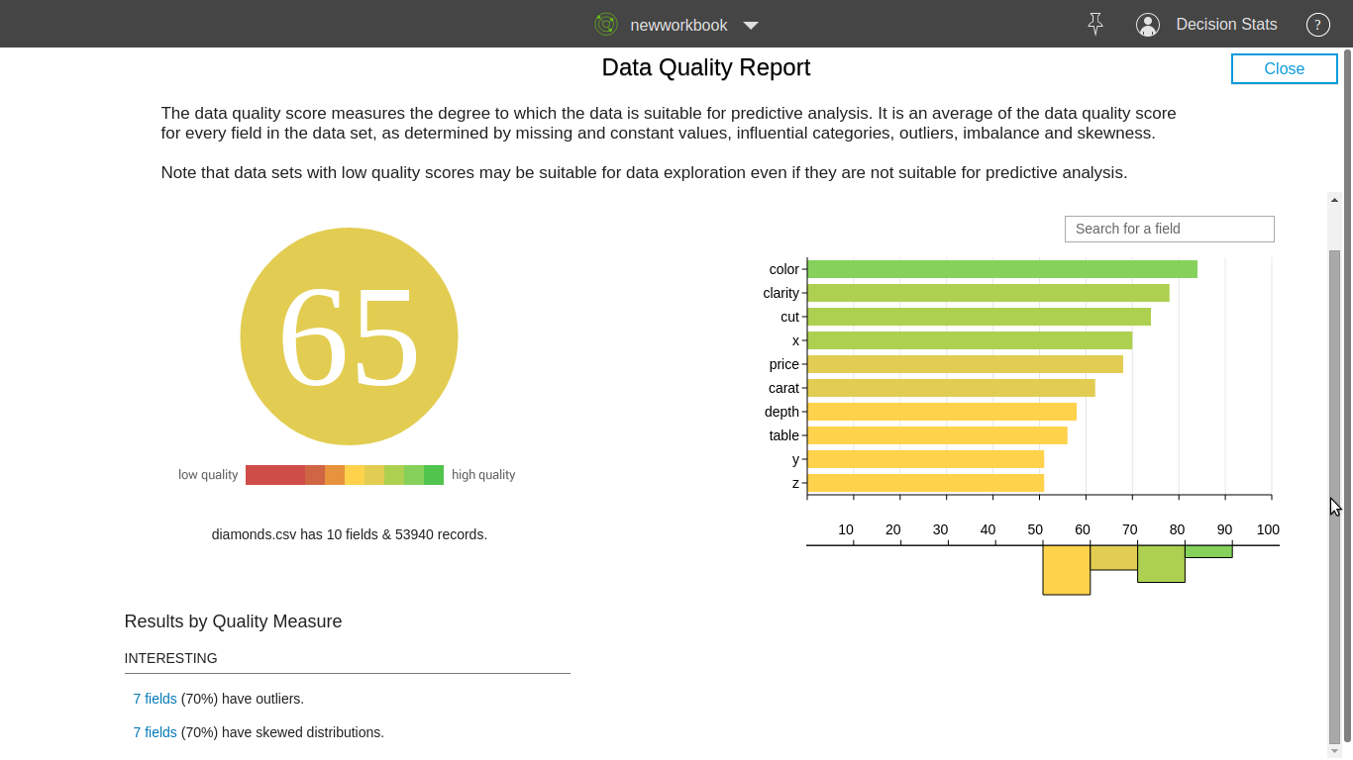Screen dimensions: 1353x760
Task: Close the Data Quality Report
Action: pyautogui.click(x=1284, y=68)
